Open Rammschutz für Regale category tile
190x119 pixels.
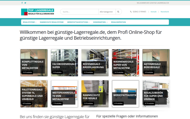pos(95,94)
